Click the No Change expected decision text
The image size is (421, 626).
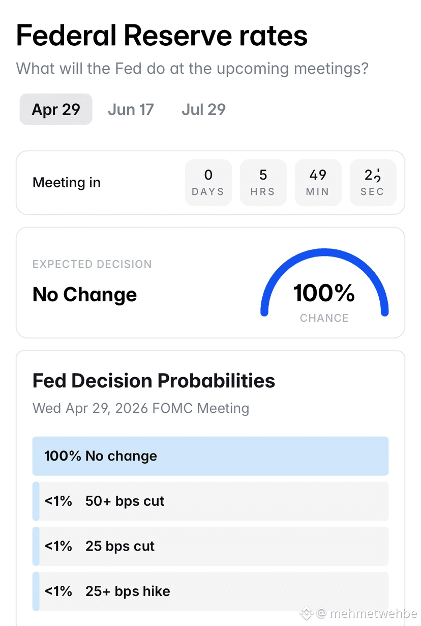84,295
